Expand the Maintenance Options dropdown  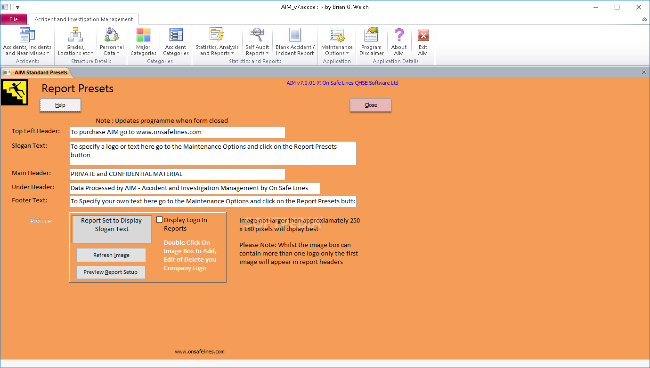337,42
